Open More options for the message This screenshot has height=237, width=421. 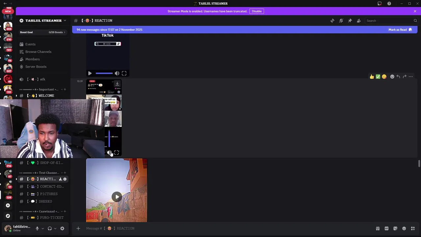411,77
